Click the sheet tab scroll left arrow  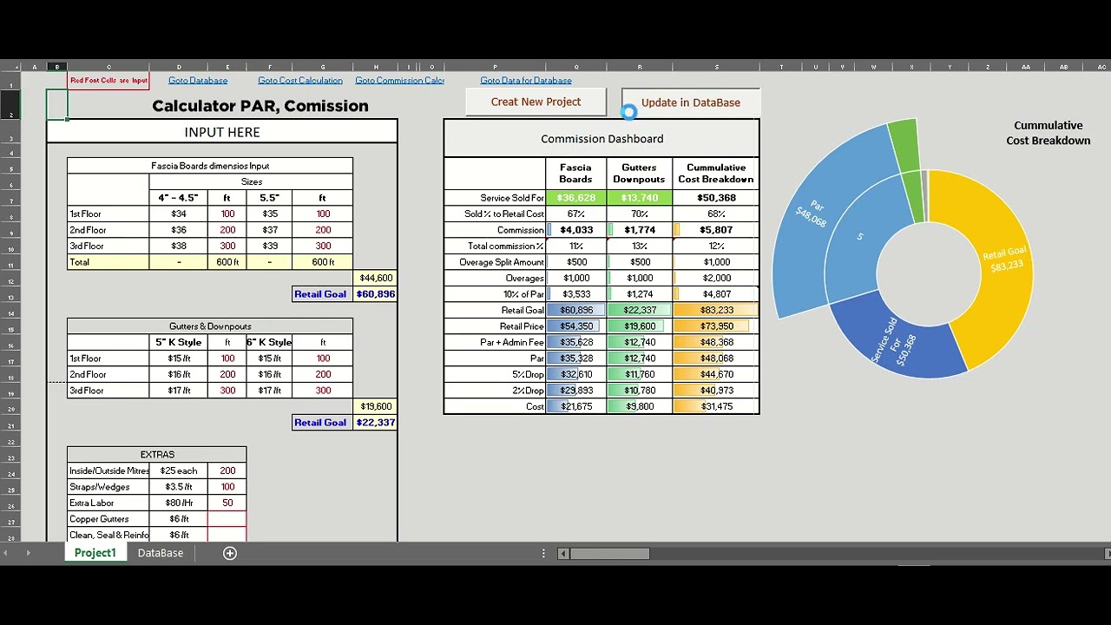(x=6, y=553)
